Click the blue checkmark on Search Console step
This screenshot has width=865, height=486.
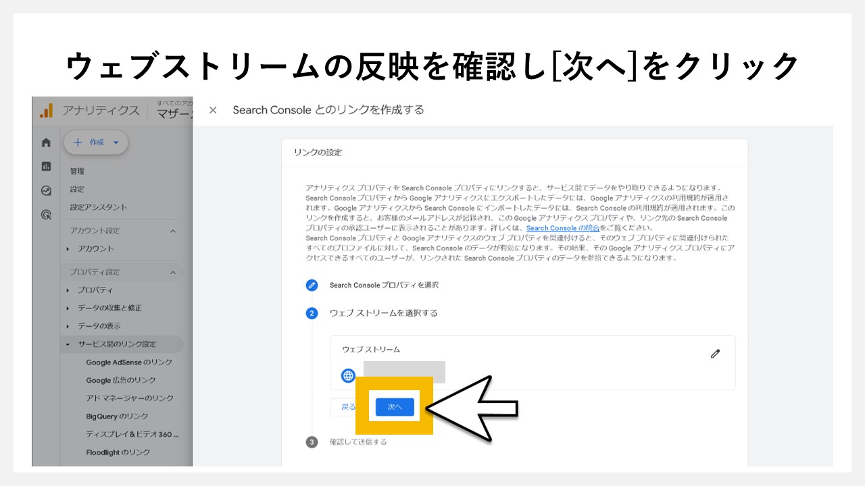click(x=312, y=285)
